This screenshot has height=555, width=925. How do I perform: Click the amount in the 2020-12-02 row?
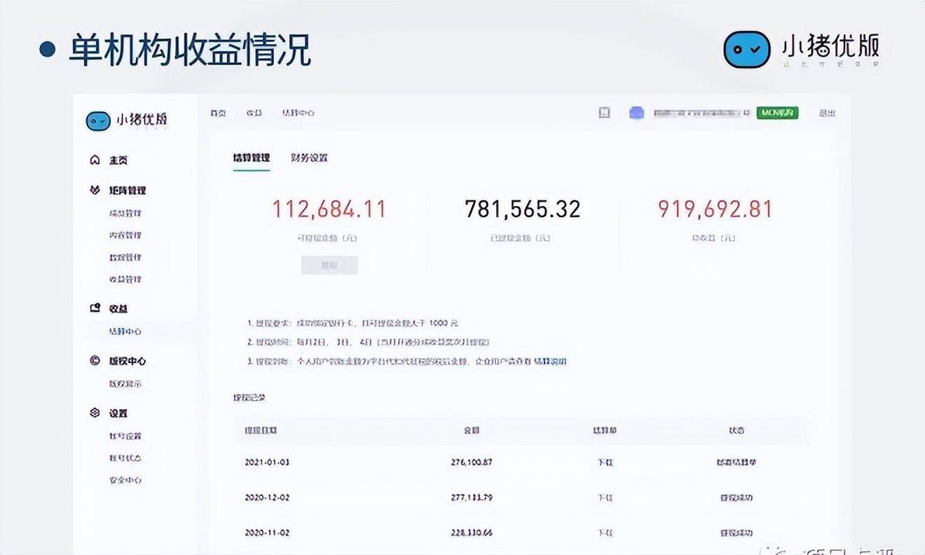[472, 498]
